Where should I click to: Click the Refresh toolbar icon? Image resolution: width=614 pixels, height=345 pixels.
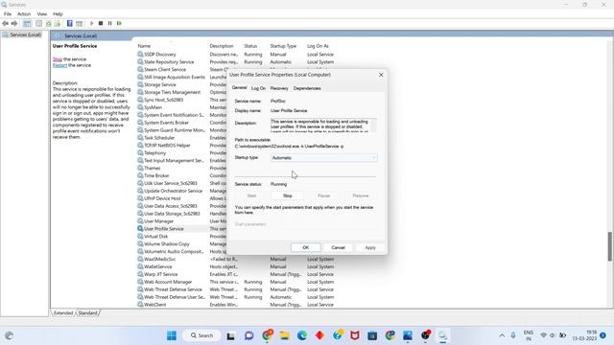[x=49, y=23]
